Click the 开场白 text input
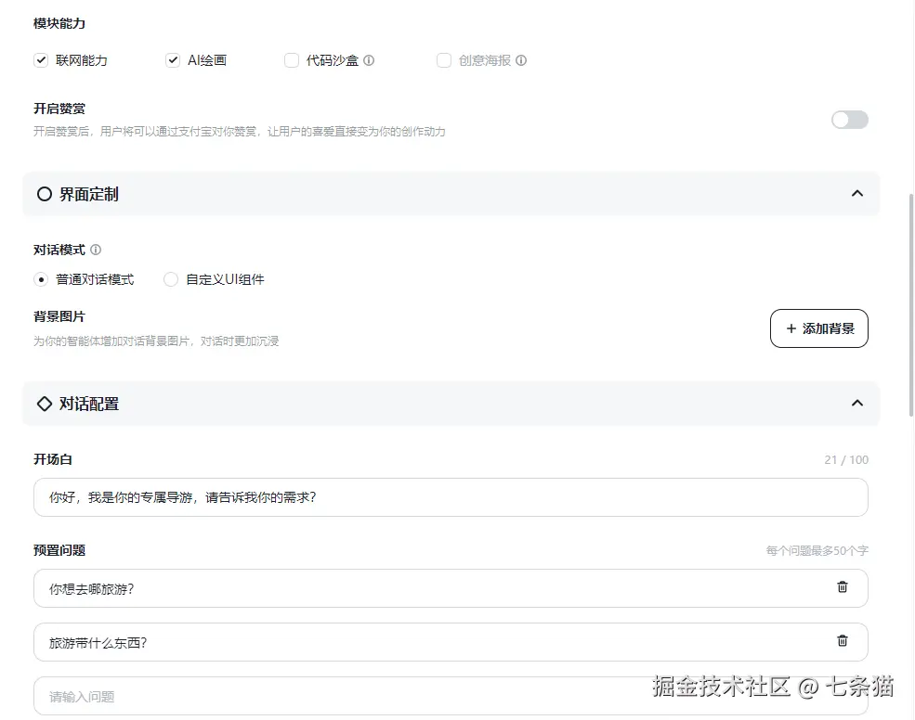This screenshot has width=915, height=720. 451,497
